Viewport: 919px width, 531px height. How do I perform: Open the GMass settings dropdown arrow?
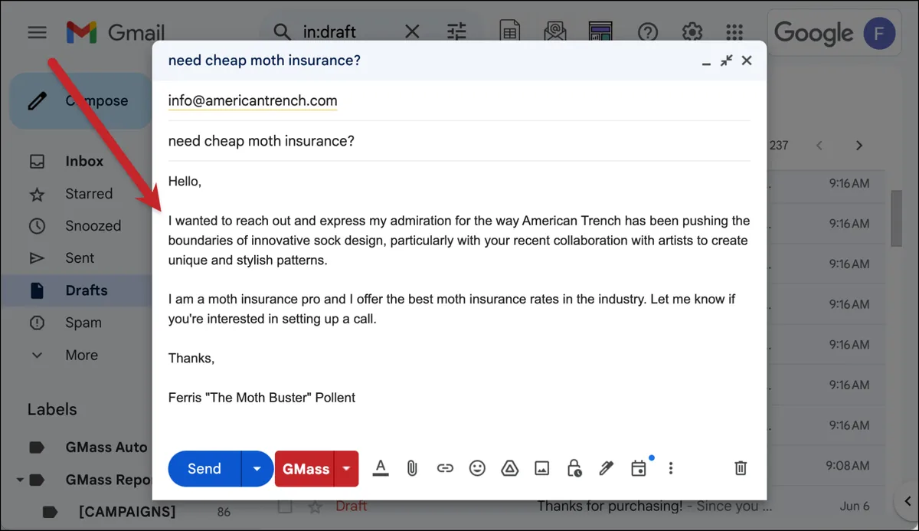[347, 469]
